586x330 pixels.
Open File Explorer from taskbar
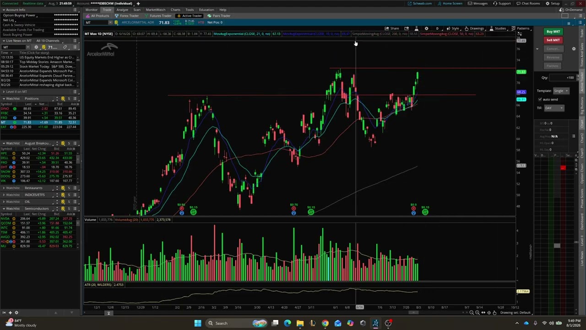click(x=300, y=323)
